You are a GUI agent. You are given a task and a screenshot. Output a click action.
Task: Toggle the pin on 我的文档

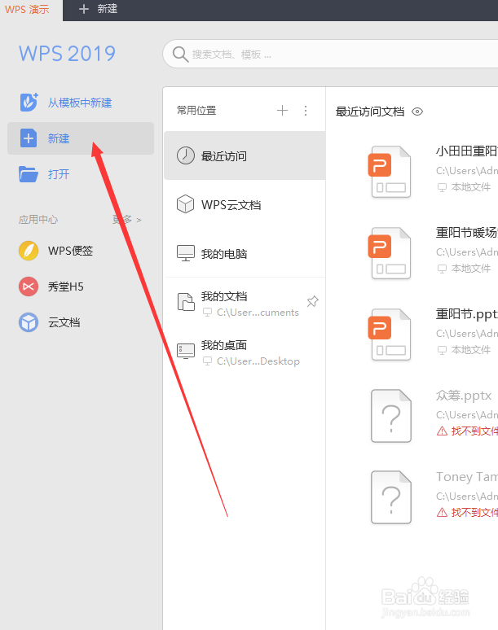pyautogui.click(x=312, y=301)
